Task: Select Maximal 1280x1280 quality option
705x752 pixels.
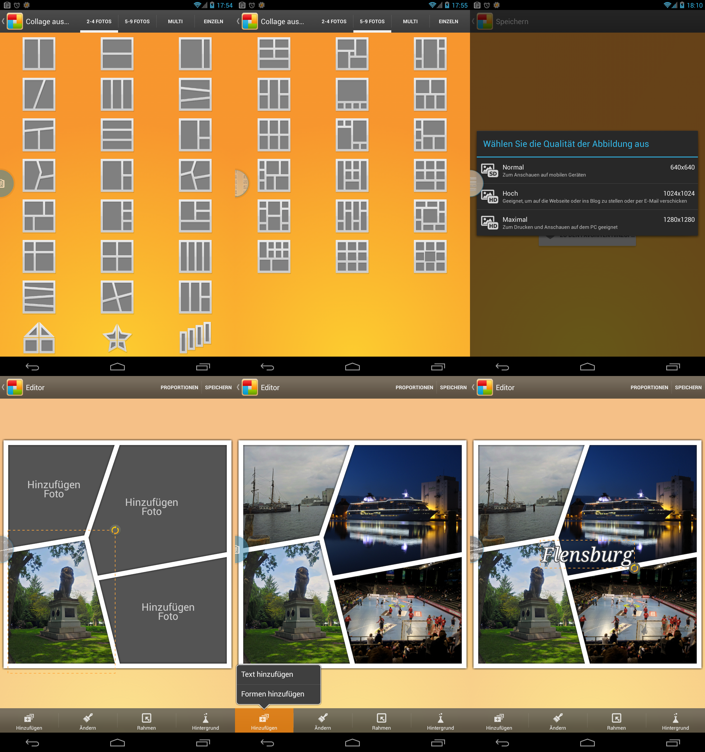Action: [587, 223]
